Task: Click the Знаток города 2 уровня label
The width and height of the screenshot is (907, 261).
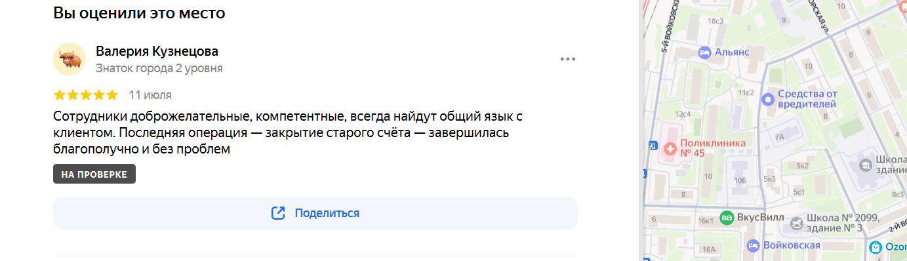Action: pyautogui.click(x=159, y=68)
